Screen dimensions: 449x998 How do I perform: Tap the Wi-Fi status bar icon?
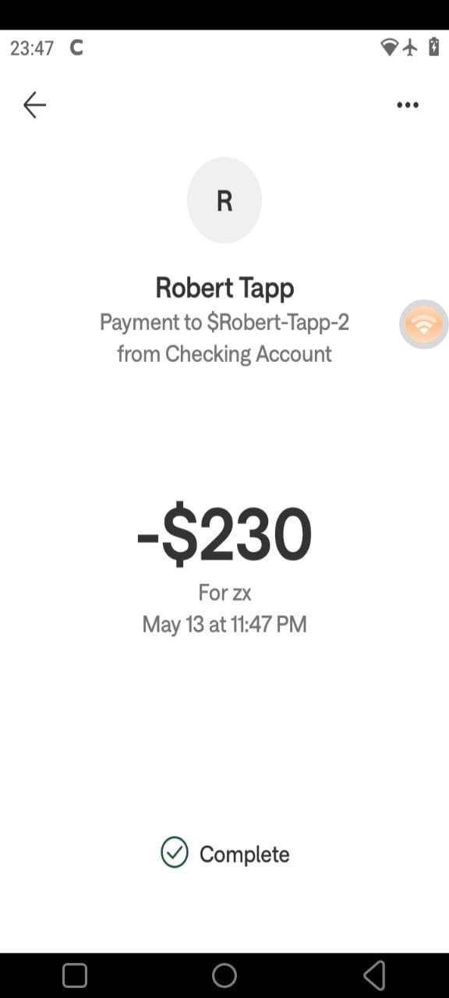[389, 48]
